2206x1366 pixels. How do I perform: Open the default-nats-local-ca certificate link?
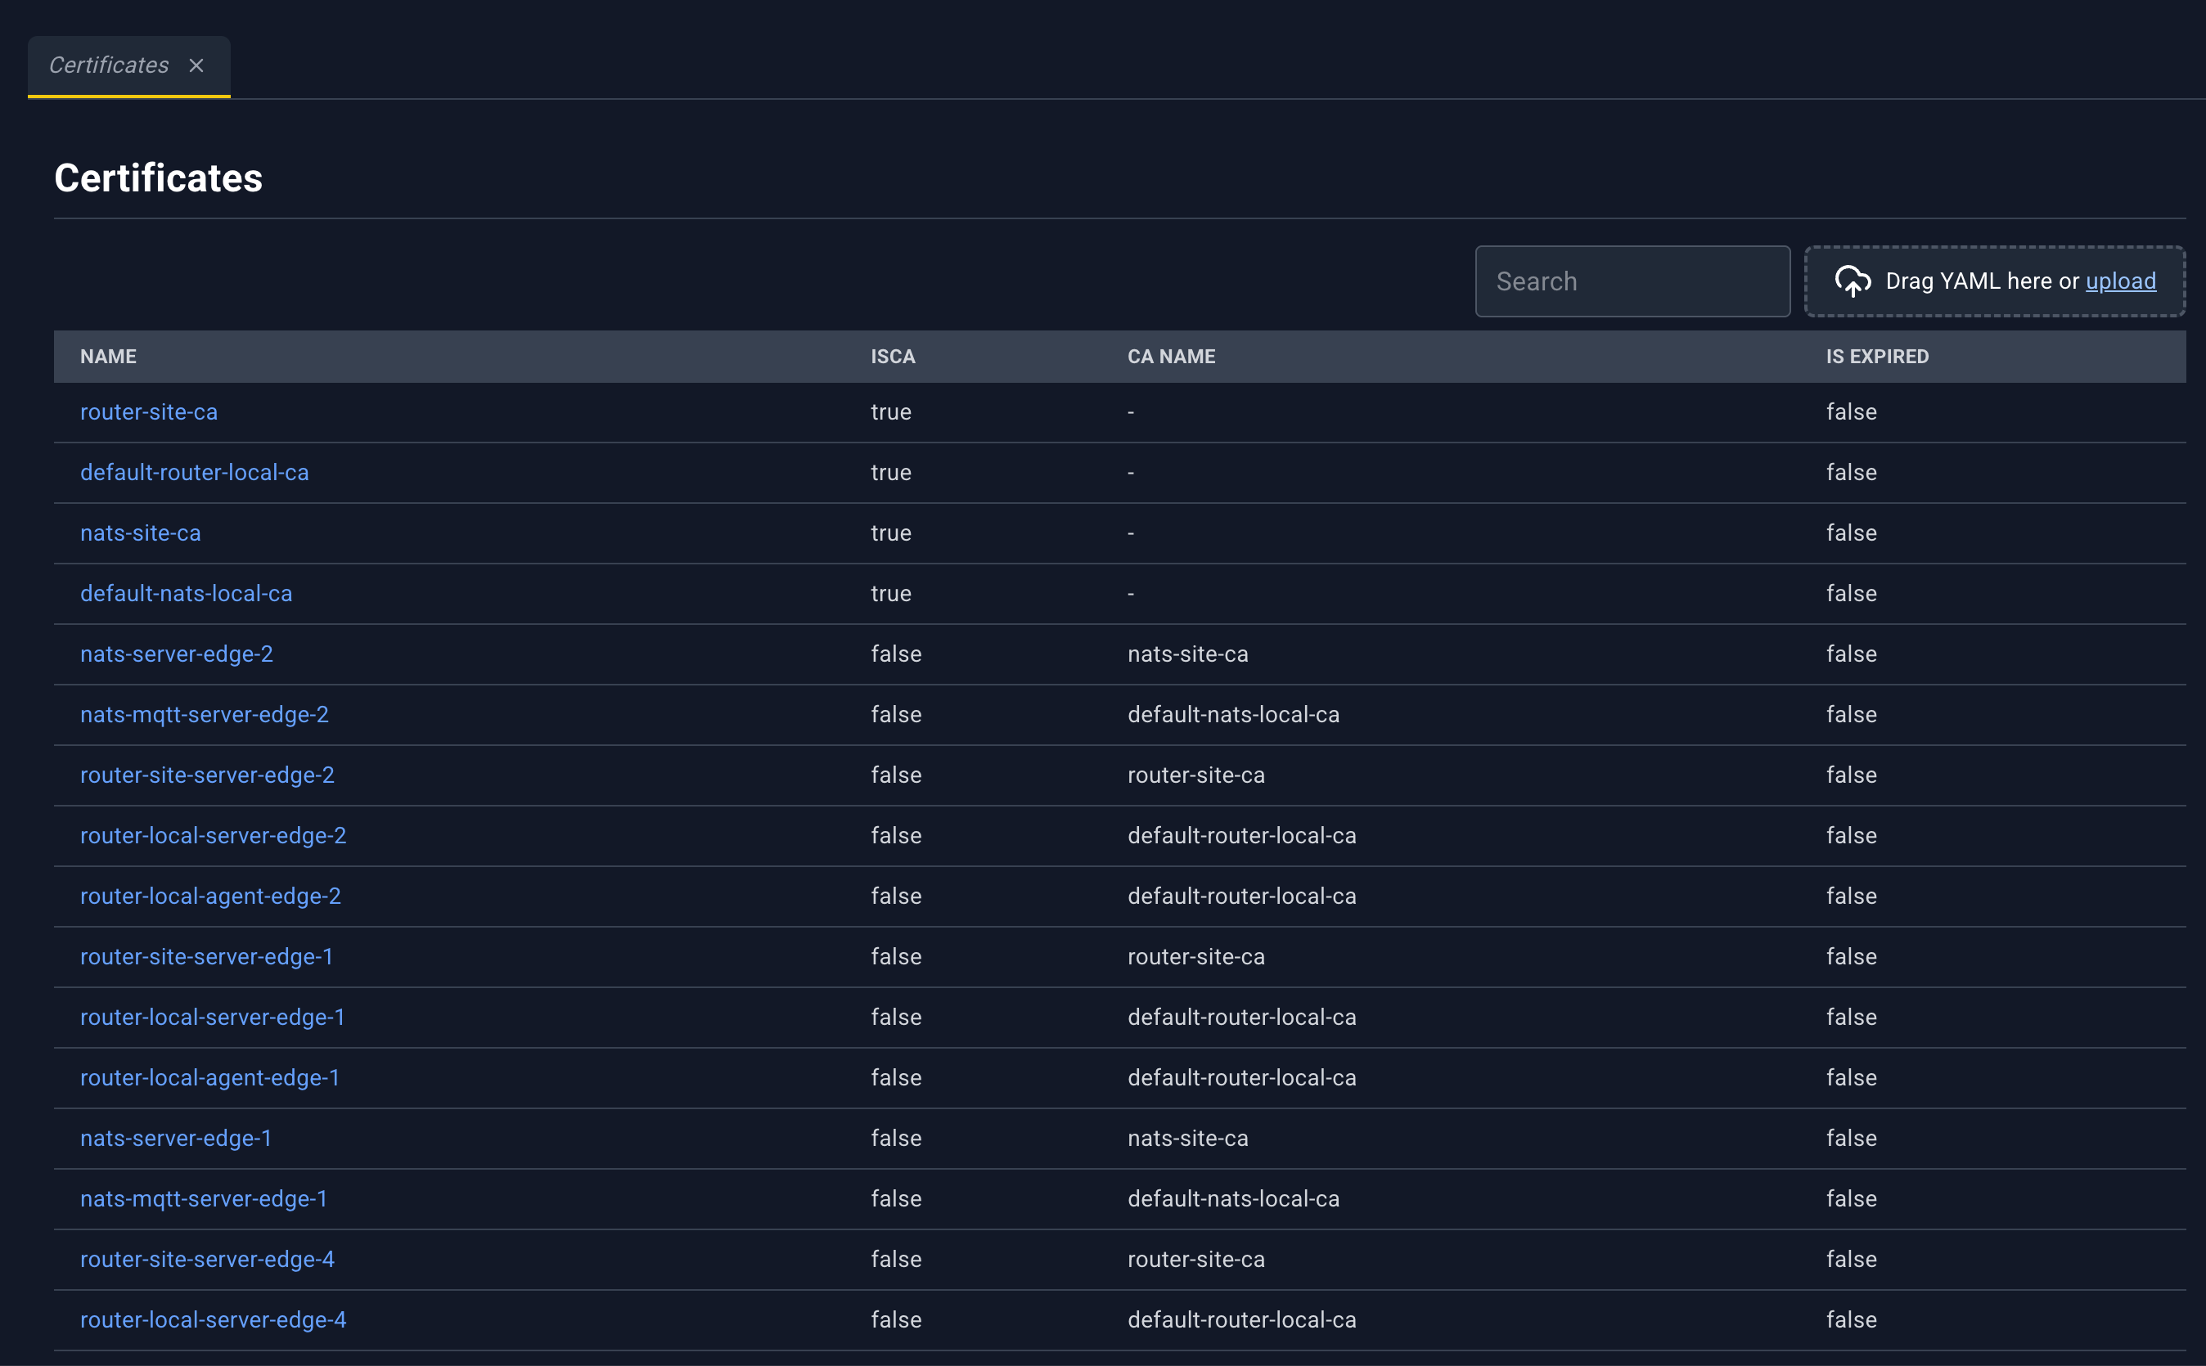tap(187, 594)
